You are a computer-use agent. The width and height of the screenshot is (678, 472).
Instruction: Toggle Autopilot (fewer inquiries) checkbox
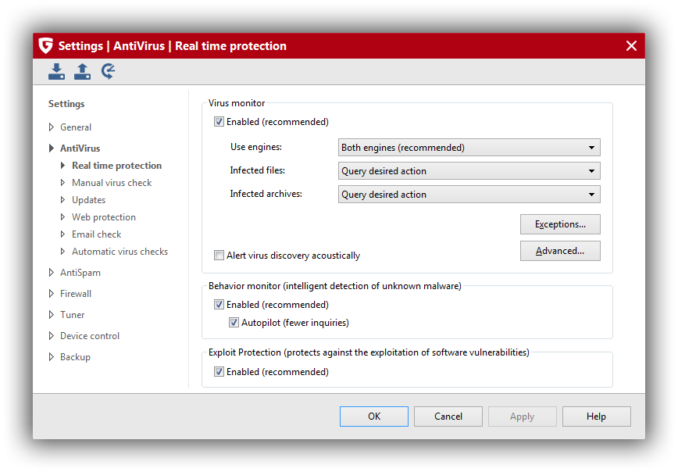click(x=234, y=322)
